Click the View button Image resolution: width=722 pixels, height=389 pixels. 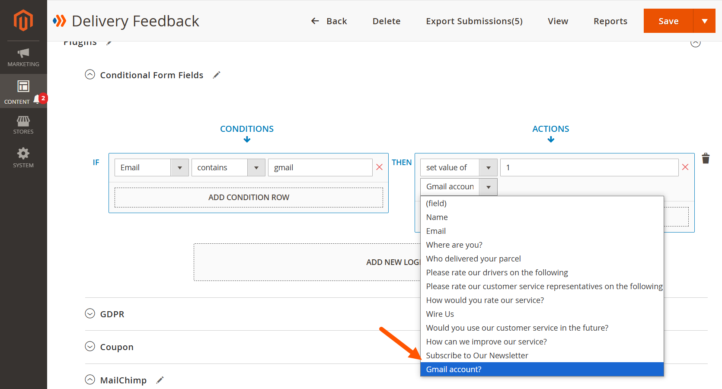(558, 21)
